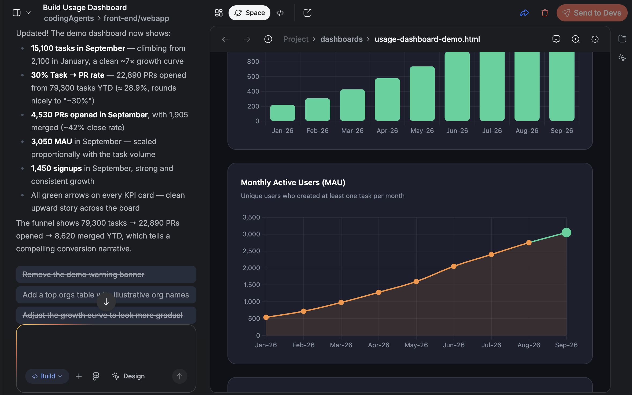Viewport: 632px width, 395px height.
Task: Click the Aug-26 data point on MAU chart
Action: coord(529,243)
